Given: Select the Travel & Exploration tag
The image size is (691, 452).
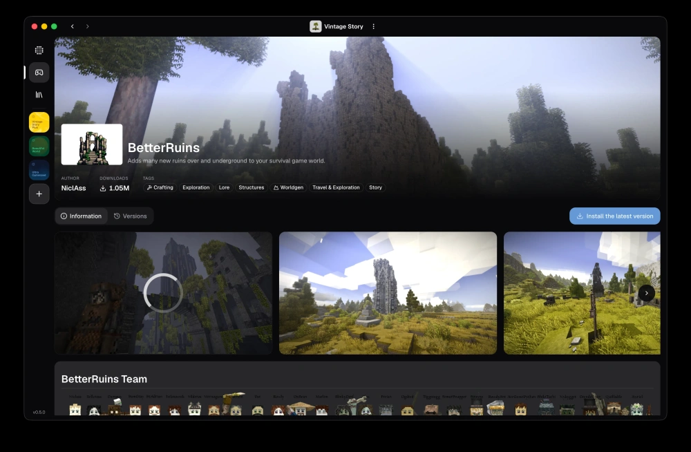Looking at the screenshot, I should tap(337, 187).
